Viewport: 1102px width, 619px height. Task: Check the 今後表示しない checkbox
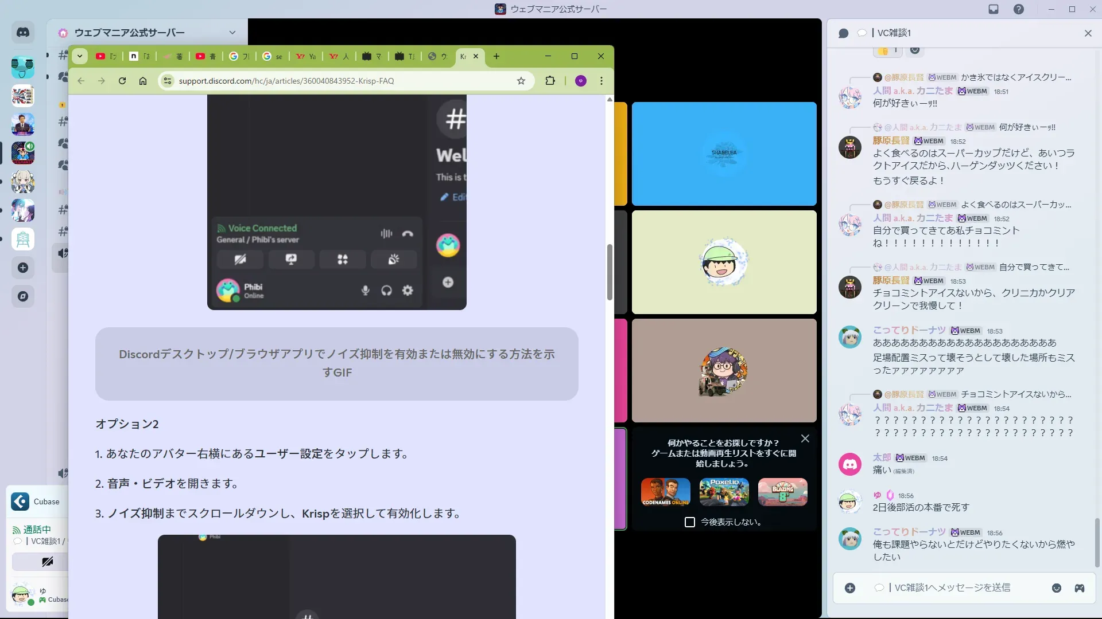click(690, 522)
